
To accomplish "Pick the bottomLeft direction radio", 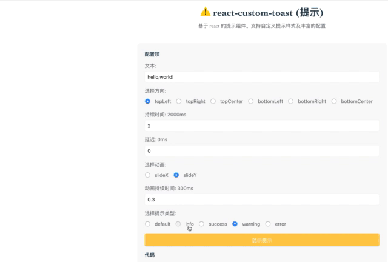I will click(250, 101).
